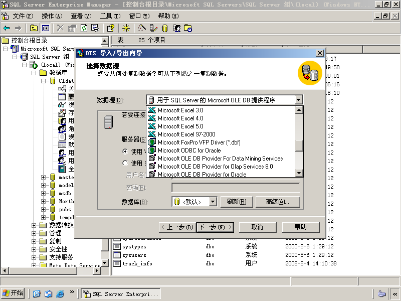
Task: Click the Export list toolbar icon
Action: click(95, 28)
